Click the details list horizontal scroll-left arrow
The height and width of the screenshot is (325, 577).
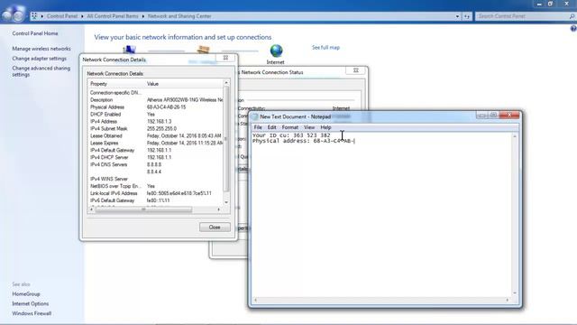(92, 209)
